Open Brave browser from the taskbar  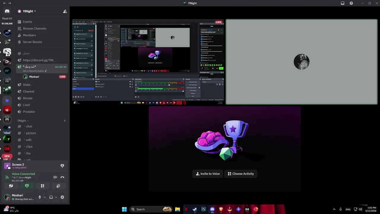pyautogui.click(x=221, y=209)
